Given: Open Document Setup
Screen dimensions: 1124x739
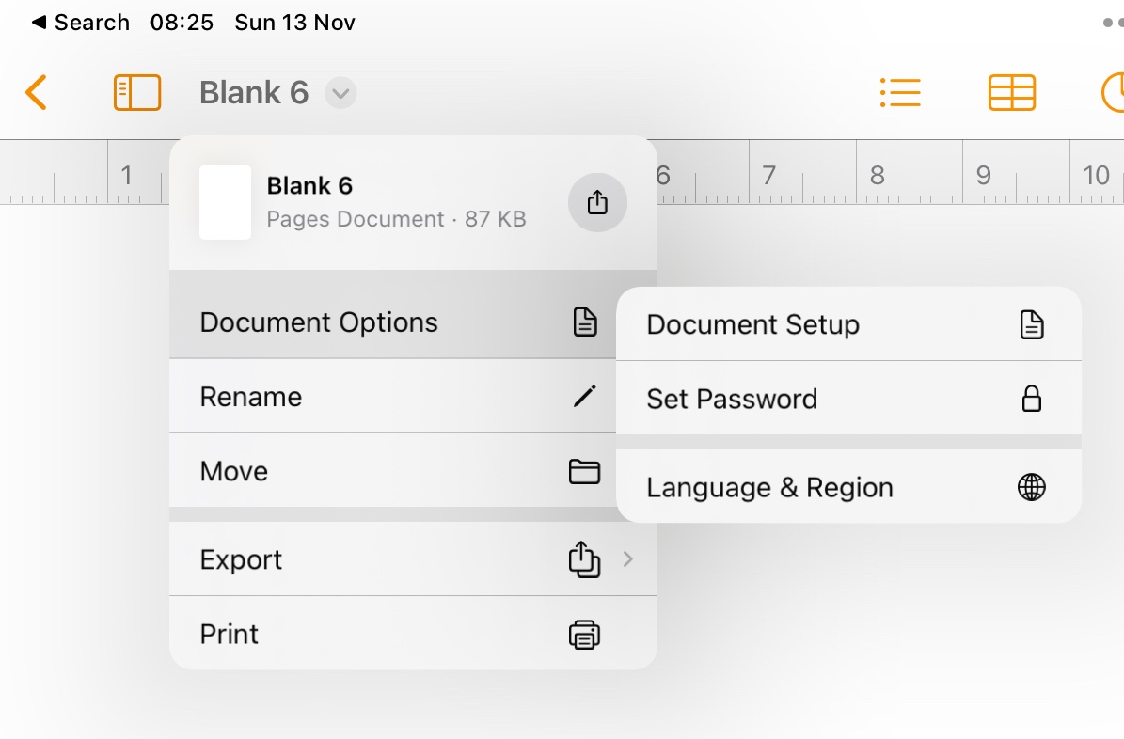Looking at the screenshot, I should 847,324.
